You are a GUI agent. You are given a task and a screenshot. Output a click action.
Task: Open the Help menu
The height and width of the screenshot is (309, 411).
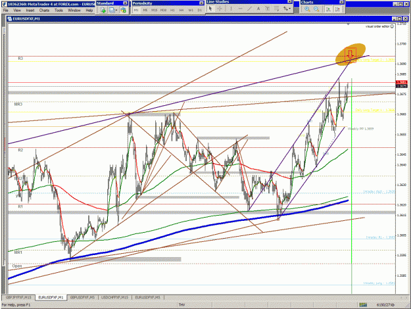coord(89,11)
